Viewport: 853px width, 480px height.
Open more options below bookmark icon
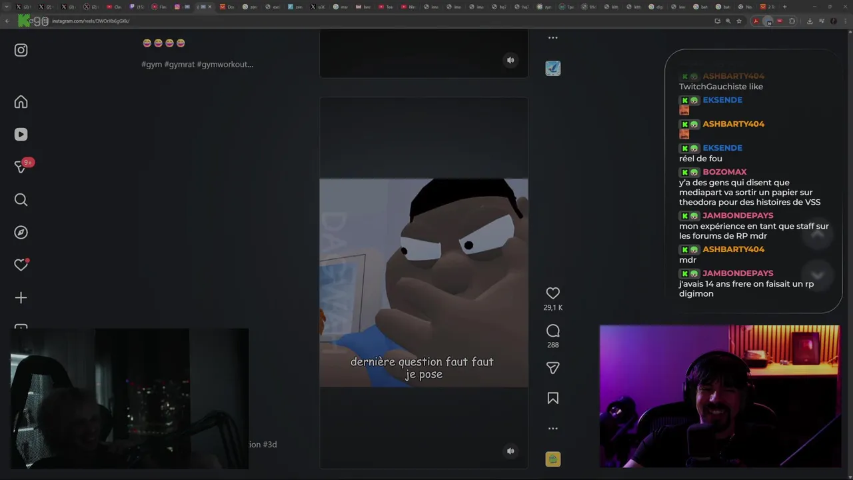pyautogui.click(x=552, y=429)
